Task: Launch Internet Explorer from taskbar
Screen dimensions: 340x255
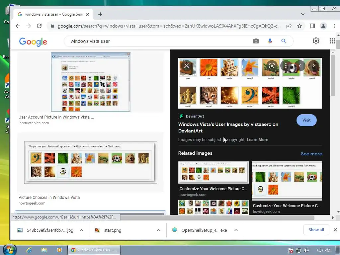Action: [29, 250]
